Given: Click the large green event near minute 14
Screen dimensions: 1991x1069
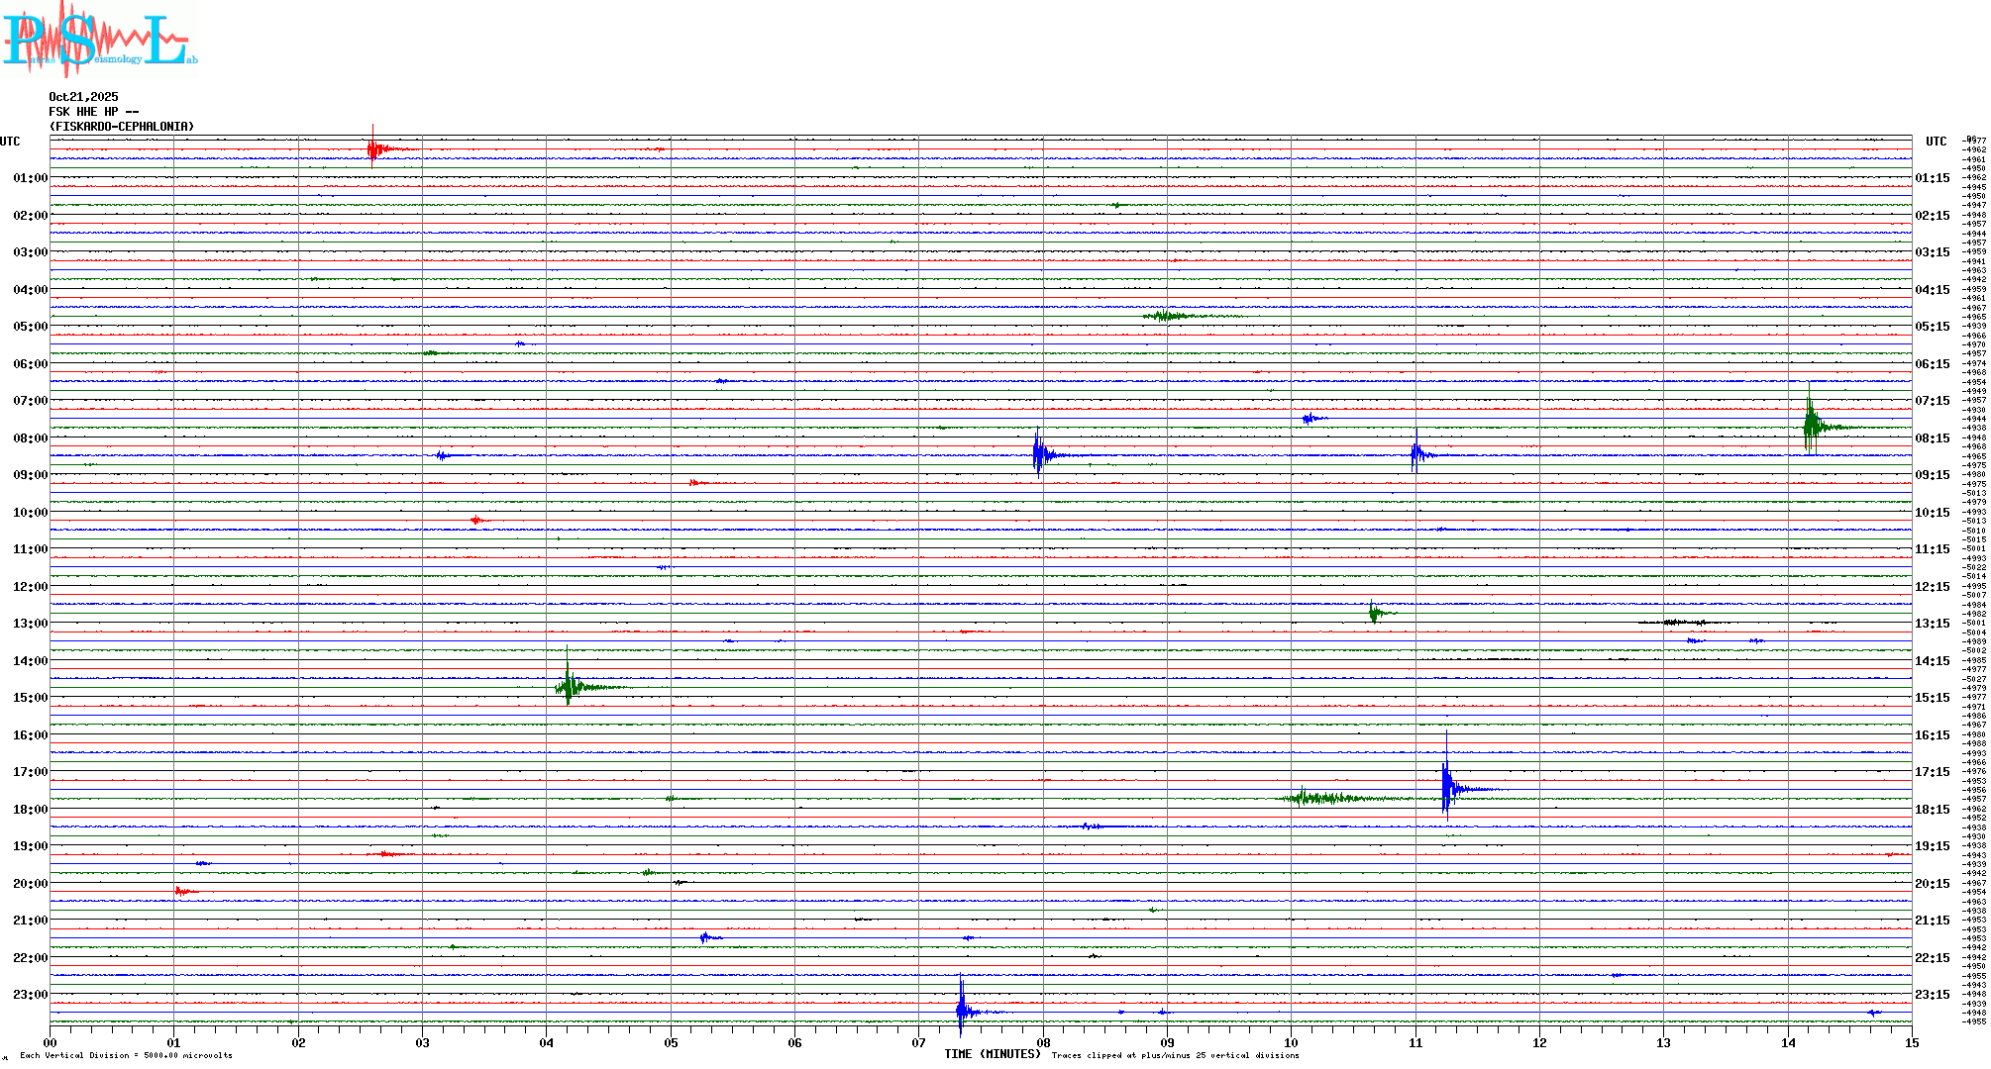Looking at the screenshot, I should 1812,427.
